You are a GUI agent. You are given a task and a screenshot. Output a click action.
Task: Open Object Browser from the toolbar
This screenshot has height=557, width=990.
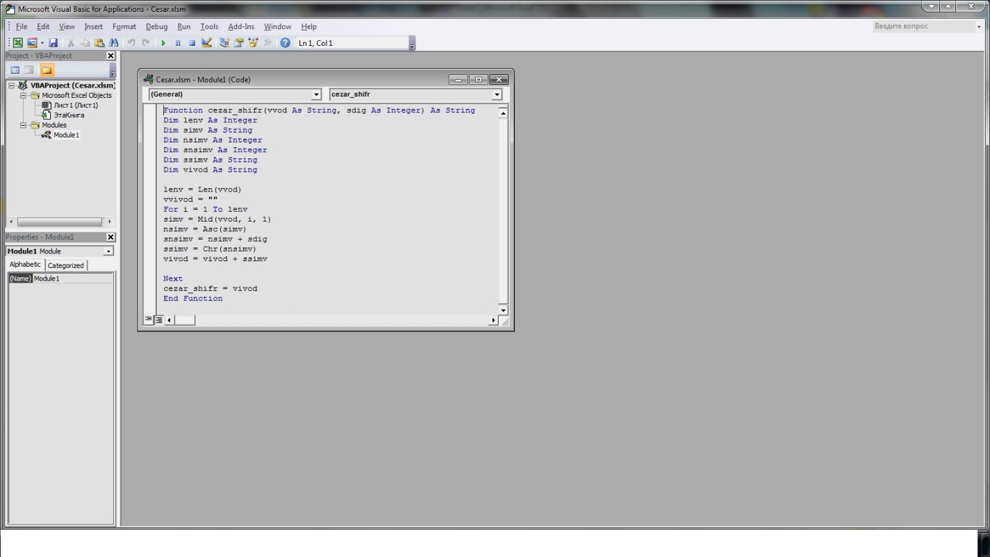coord(253,43)
